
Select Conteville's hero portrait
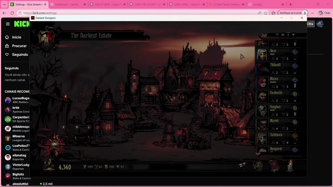point(262,97)
